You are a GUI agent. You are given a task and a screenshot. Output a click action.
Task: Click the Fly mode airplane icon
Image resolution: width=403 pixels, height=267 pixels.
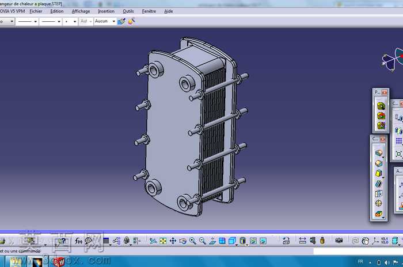[x=153, y=241]
